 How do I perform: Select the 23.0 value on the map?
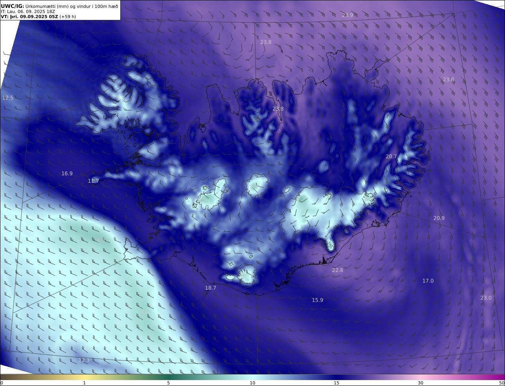point(486,298)
